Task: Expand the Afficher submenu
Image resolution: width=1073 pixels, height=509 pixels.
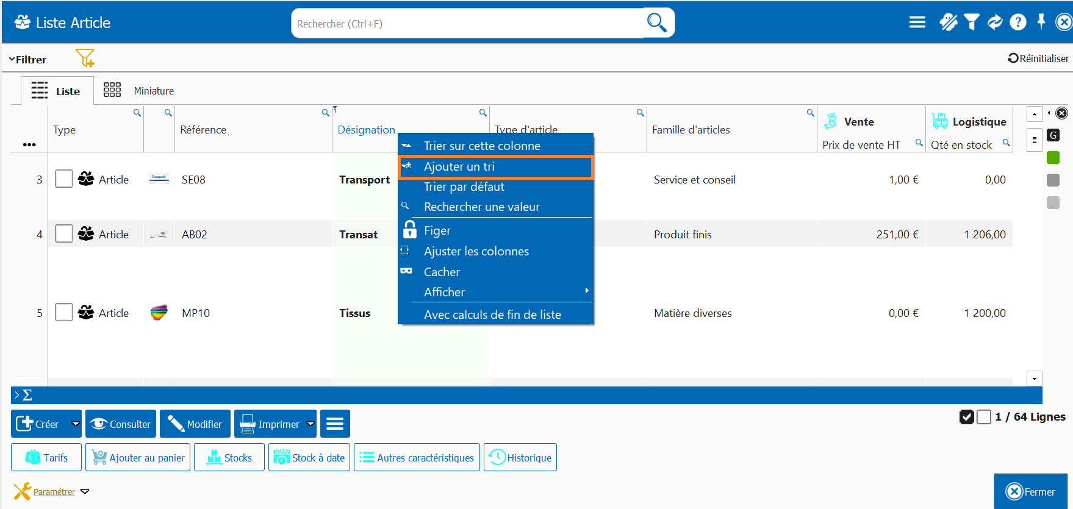Action: [x=586, y=291]
